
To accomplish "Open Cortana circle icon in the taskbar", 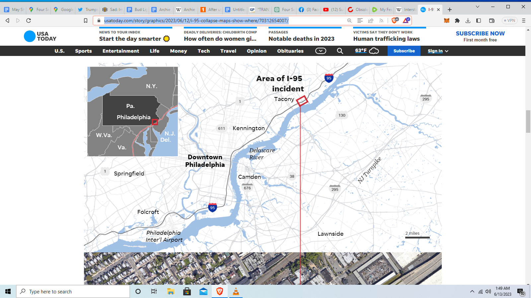I will pyautogui.click(x=138, y=291).
